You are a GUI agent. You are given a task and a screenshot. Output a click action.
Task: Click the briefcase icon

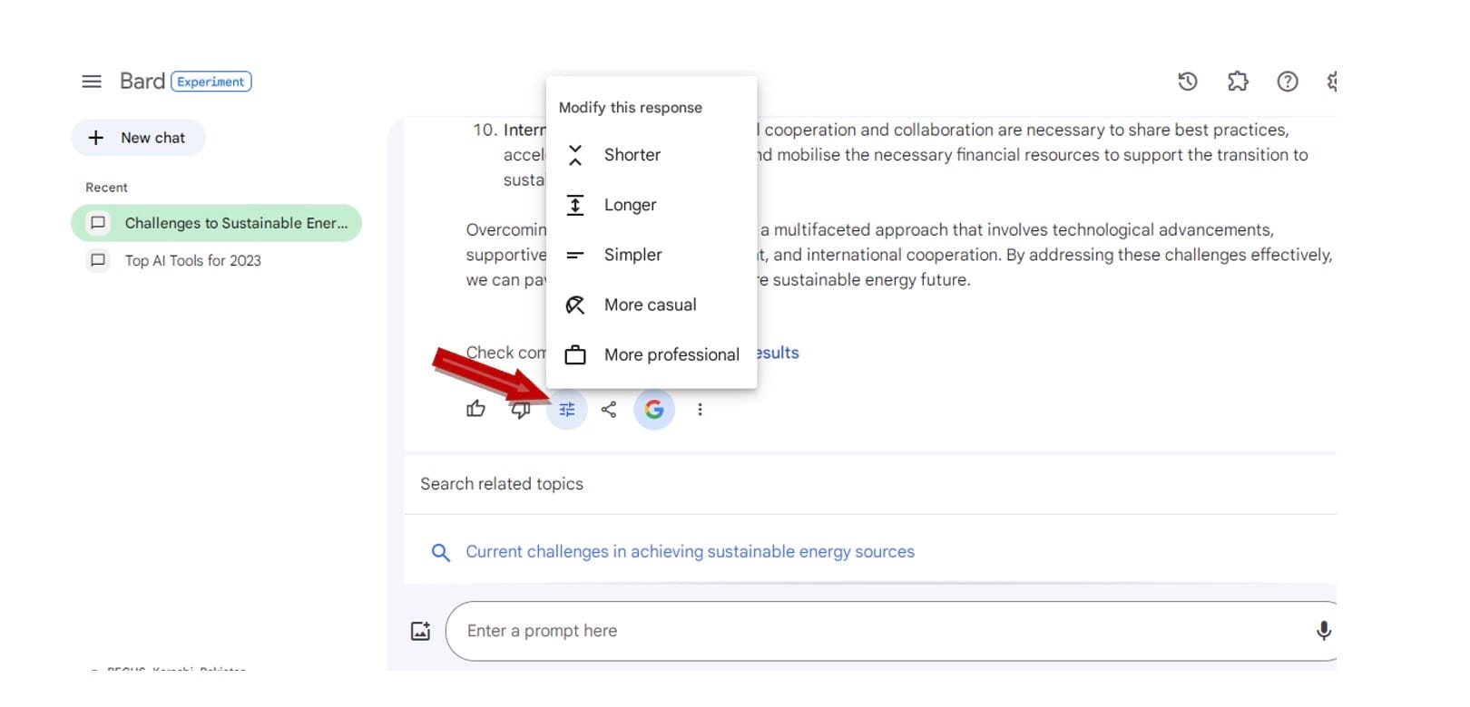click(x=575, y=355)
